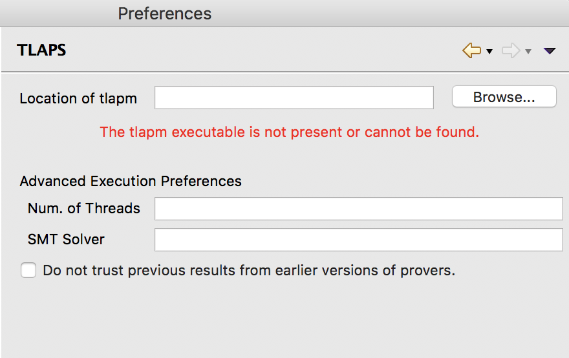This screenshot has height=358, width=569.
Task: Click the red tlapm executable error message
Action: click(289, 132)
